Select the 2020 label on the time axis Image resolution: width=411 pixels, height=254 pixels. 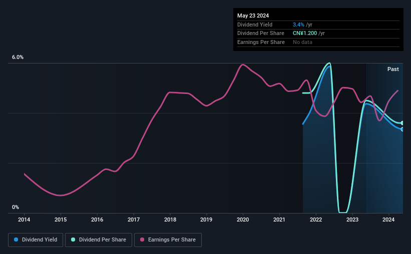pyautogui.click(x=243, y=219)
